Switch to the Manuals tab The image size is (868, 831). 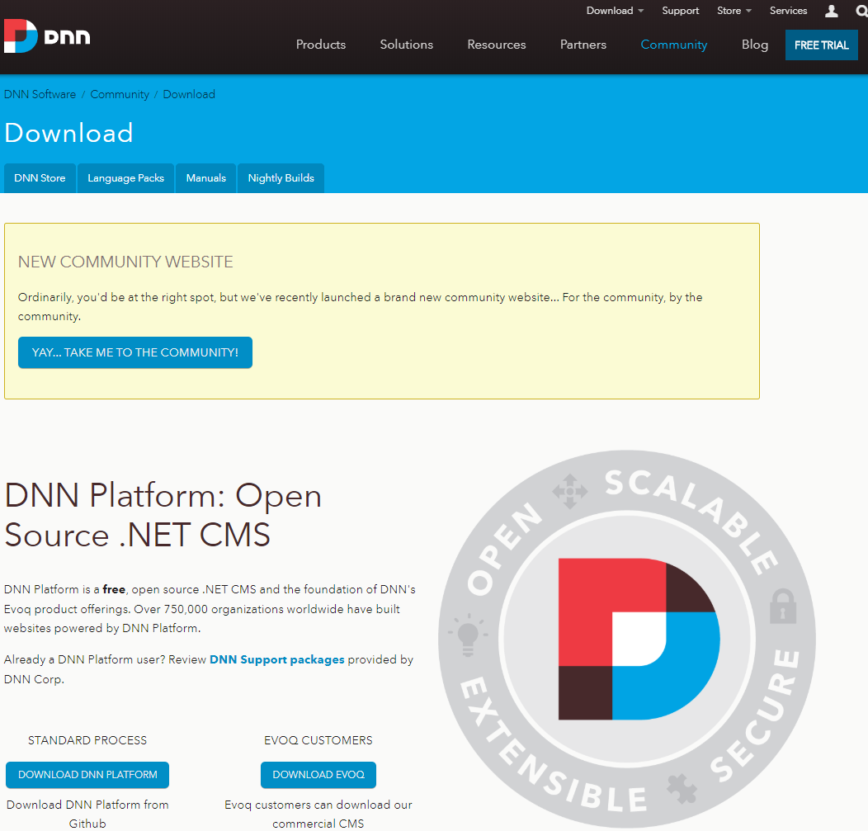click(x=206, y=178)
